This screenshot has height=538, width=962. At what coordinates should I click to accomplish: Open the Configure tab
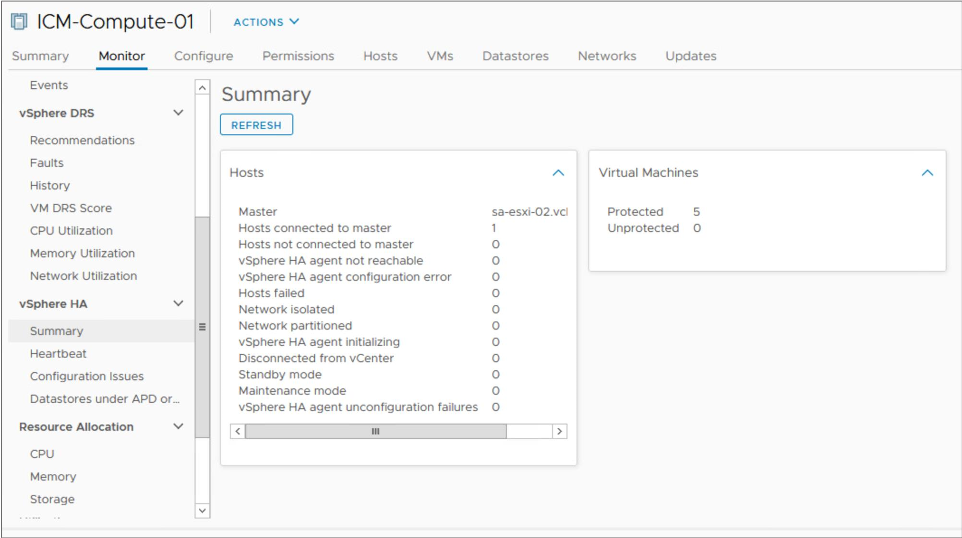point(204,56)
